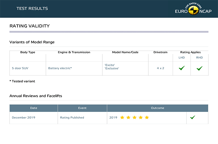218x144 pixels.
Task: Click the Drivetrain column header
Action: click(160, 52)
